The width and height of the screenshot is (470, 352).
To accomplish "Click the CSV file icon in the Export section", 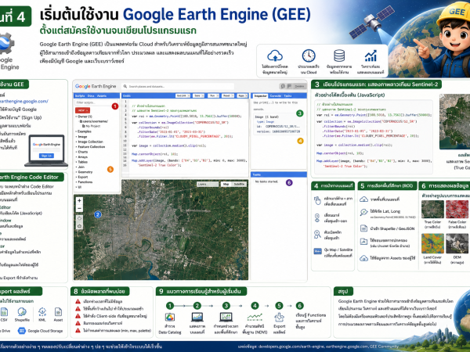I will click(4, 312).
